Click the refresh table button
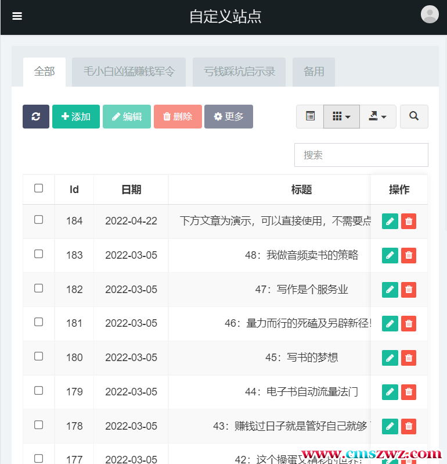 point(36,116)
